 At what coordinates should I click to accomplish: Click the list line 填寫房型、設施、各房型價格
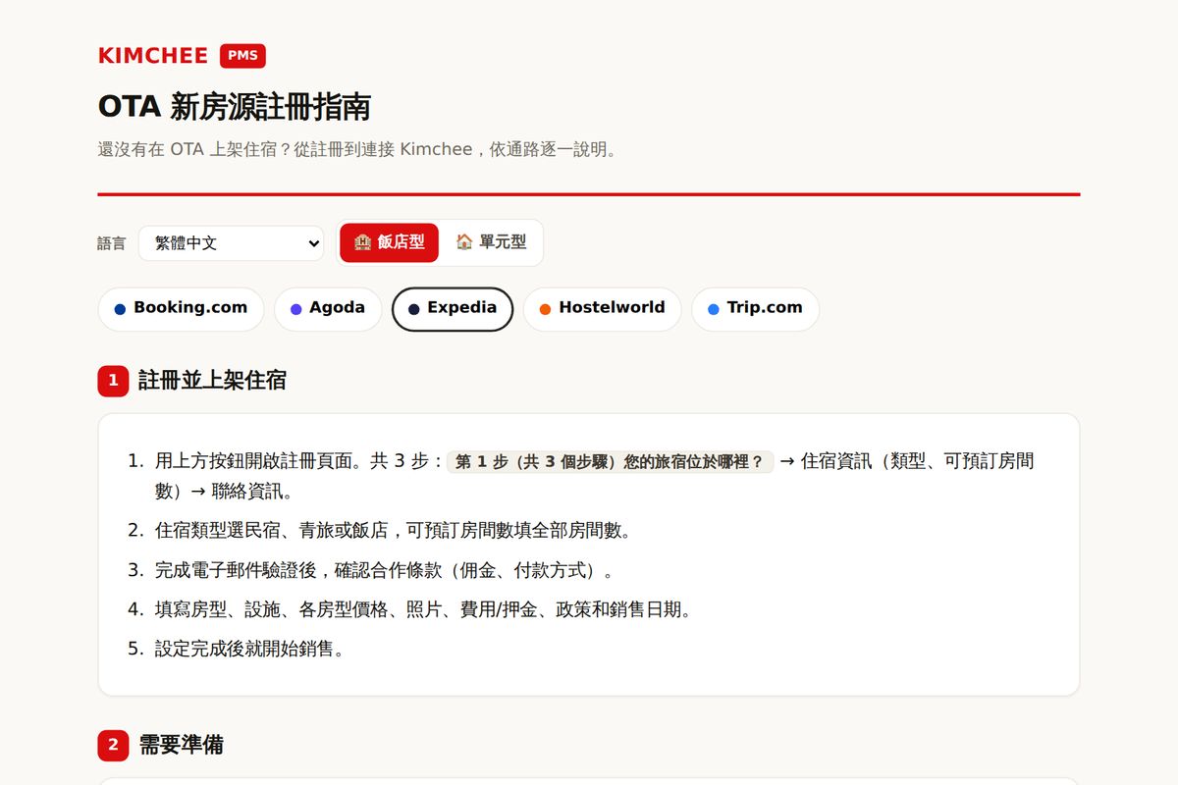click(424, 609)
